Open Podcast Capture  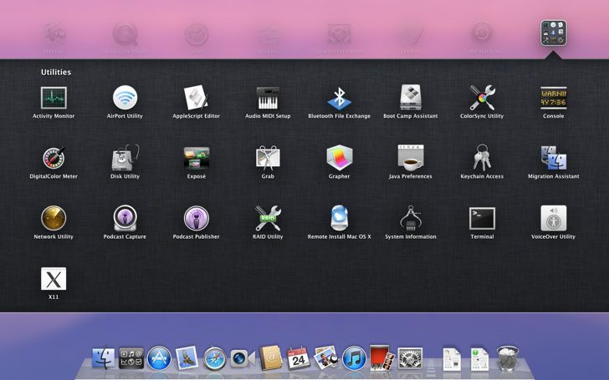point(125,218)
